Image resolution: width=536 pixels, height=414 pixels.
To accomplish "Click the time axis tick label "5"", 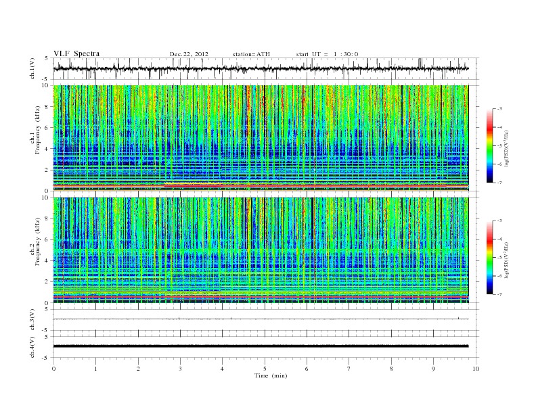I will click(265, 369).
